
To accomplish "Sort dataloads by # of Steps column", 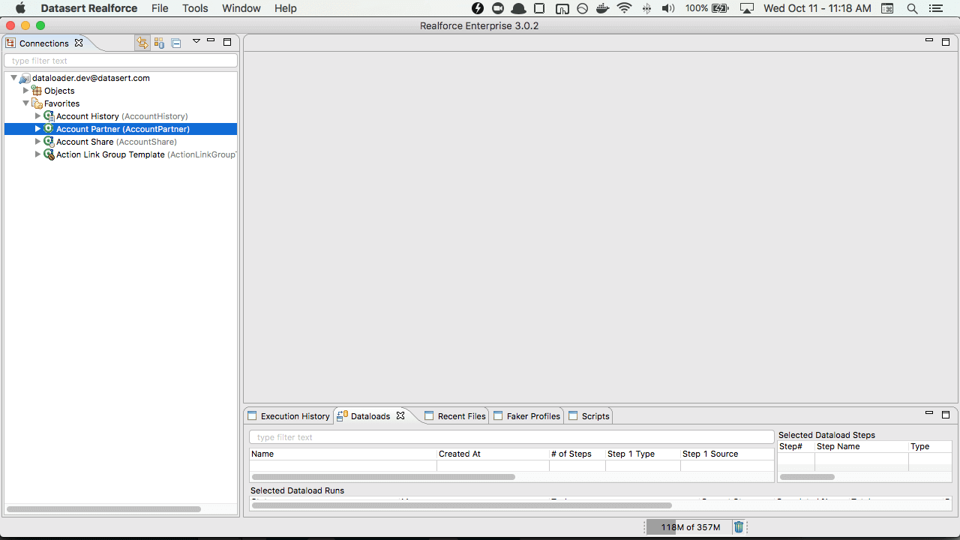I will tap(577, 454).
